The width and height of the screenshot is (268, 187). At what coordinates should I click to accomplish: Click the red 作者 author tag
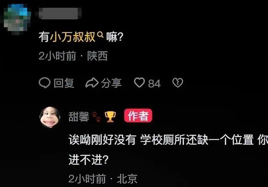[x=138, y=116]
